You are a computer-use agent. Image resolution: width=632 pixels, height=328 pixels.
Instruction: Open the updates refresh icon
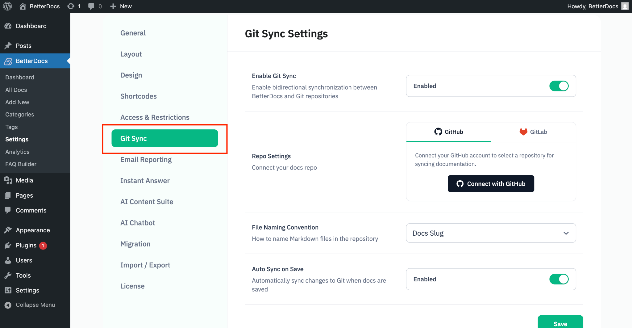71,6
